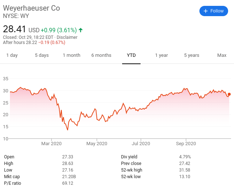Click the Weyerhaeuser Co title
This screenshot has width=234, height=191.
pyautogui.click(x=32, y=8)
